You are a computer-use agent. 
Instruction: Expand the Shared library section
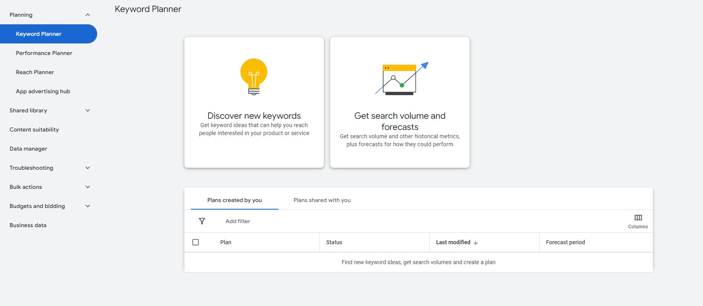click(88, 110)
